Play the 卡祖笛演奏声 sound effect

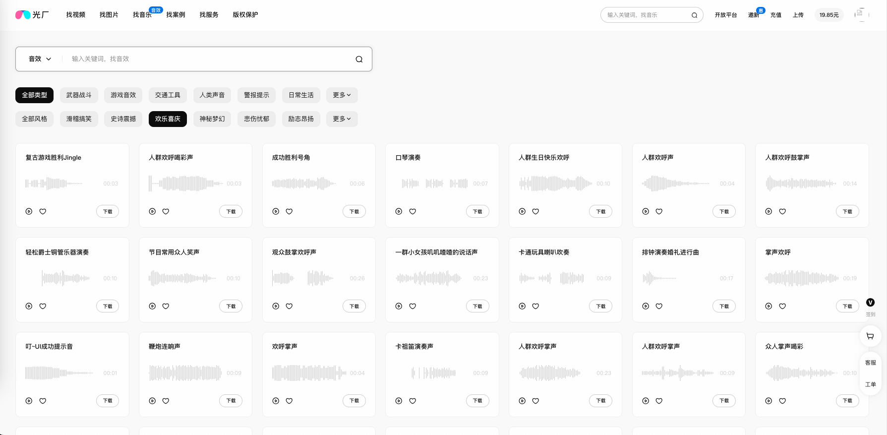tap(399, 401)
